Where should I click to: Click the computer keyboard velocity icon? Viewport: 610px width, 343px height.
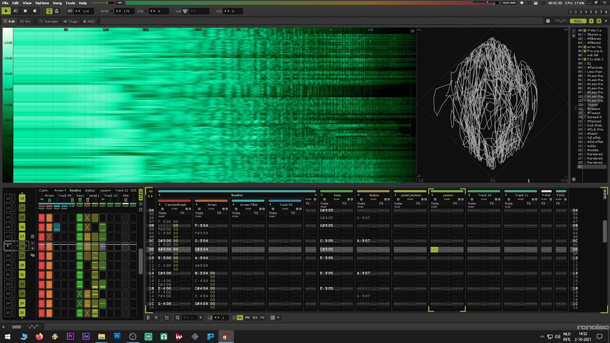[x=184, y=11]
